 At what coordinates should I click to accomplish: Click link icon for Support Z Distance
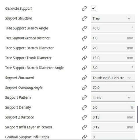coord(84,117)
